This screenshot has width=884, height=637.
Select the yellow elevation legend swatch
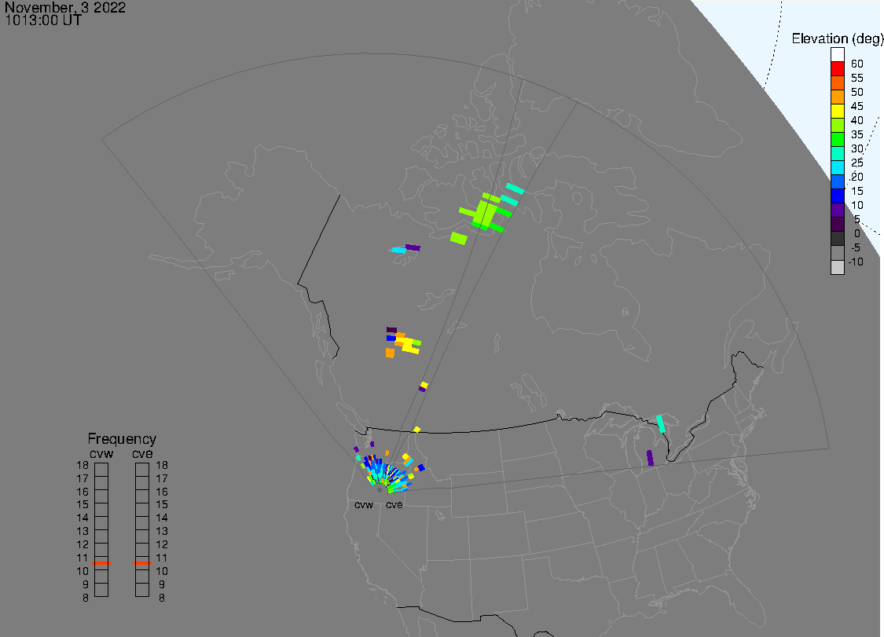(x=838, y=112)
